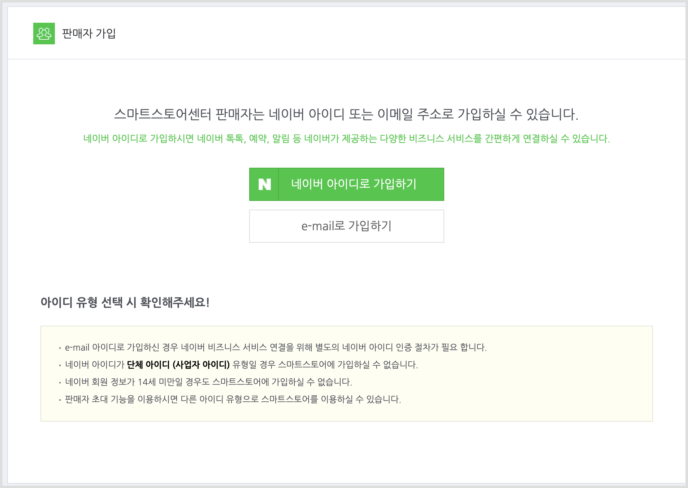The height and width of the screenshot is (488, 688).
Task: Click note about 14세 미만 회원
Action: pyautogui.click(x=208, y=382)
